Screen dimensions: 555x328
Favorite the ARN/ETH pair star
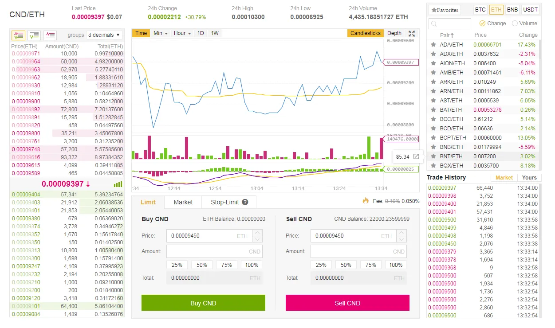[433, 91]
